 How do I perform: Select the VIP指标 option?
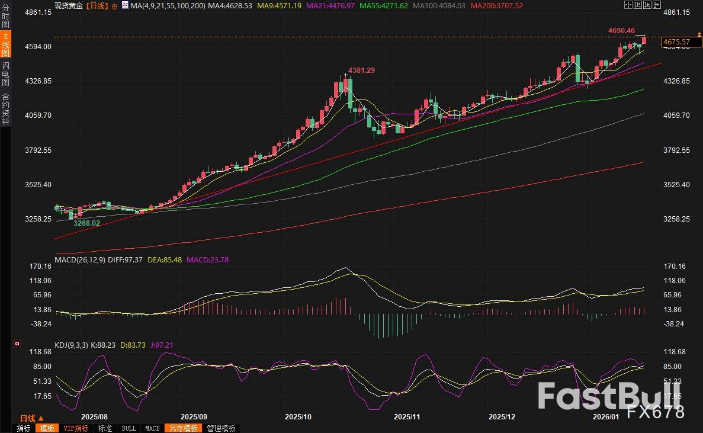(x=76, y=428)
